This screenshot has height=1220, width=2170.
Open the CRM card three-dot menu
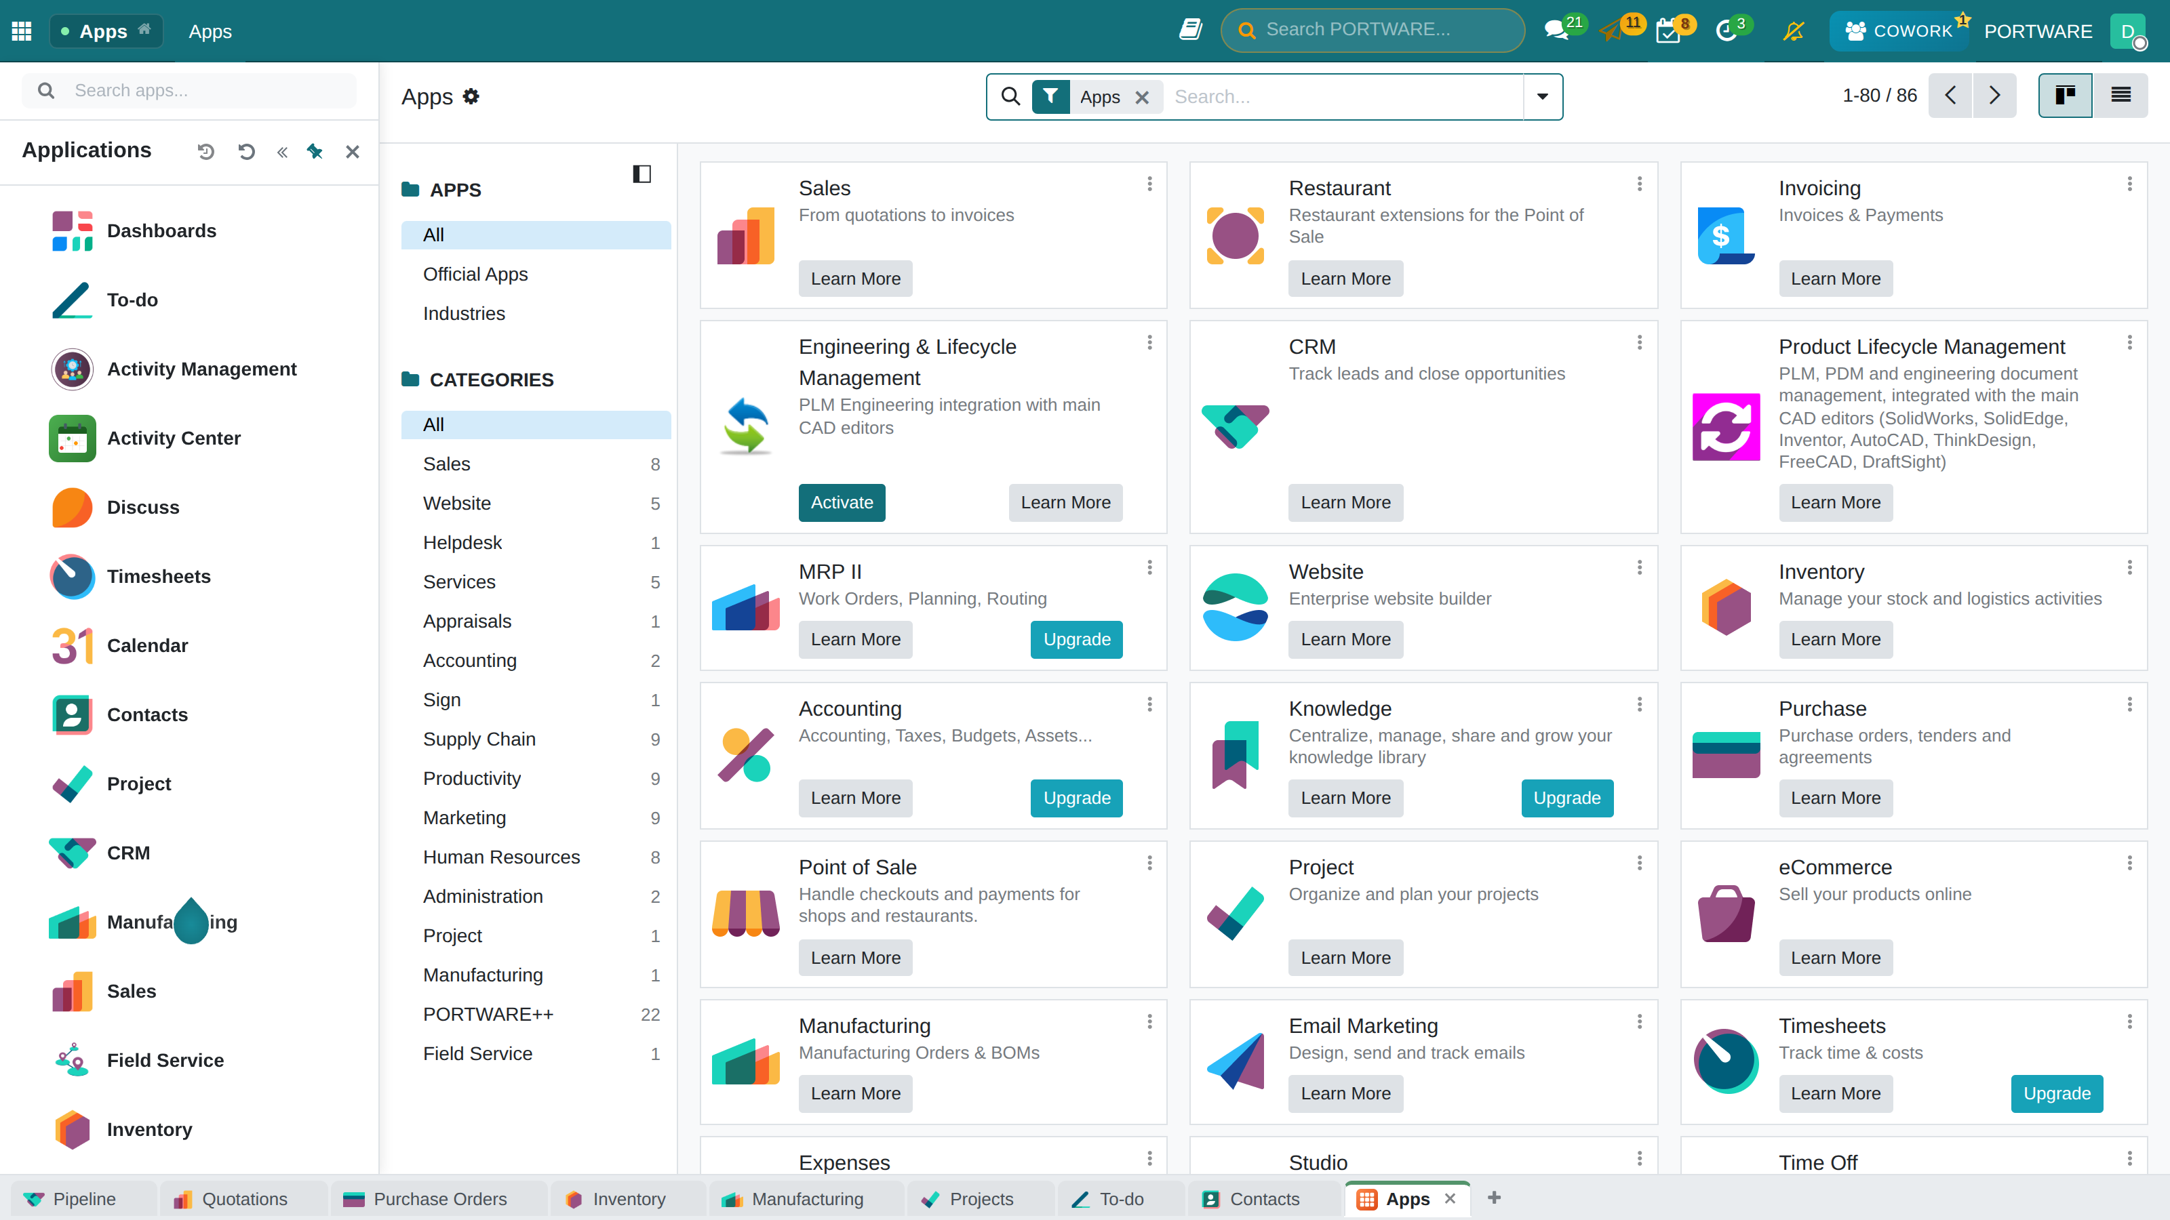(x=1639, y=343)
